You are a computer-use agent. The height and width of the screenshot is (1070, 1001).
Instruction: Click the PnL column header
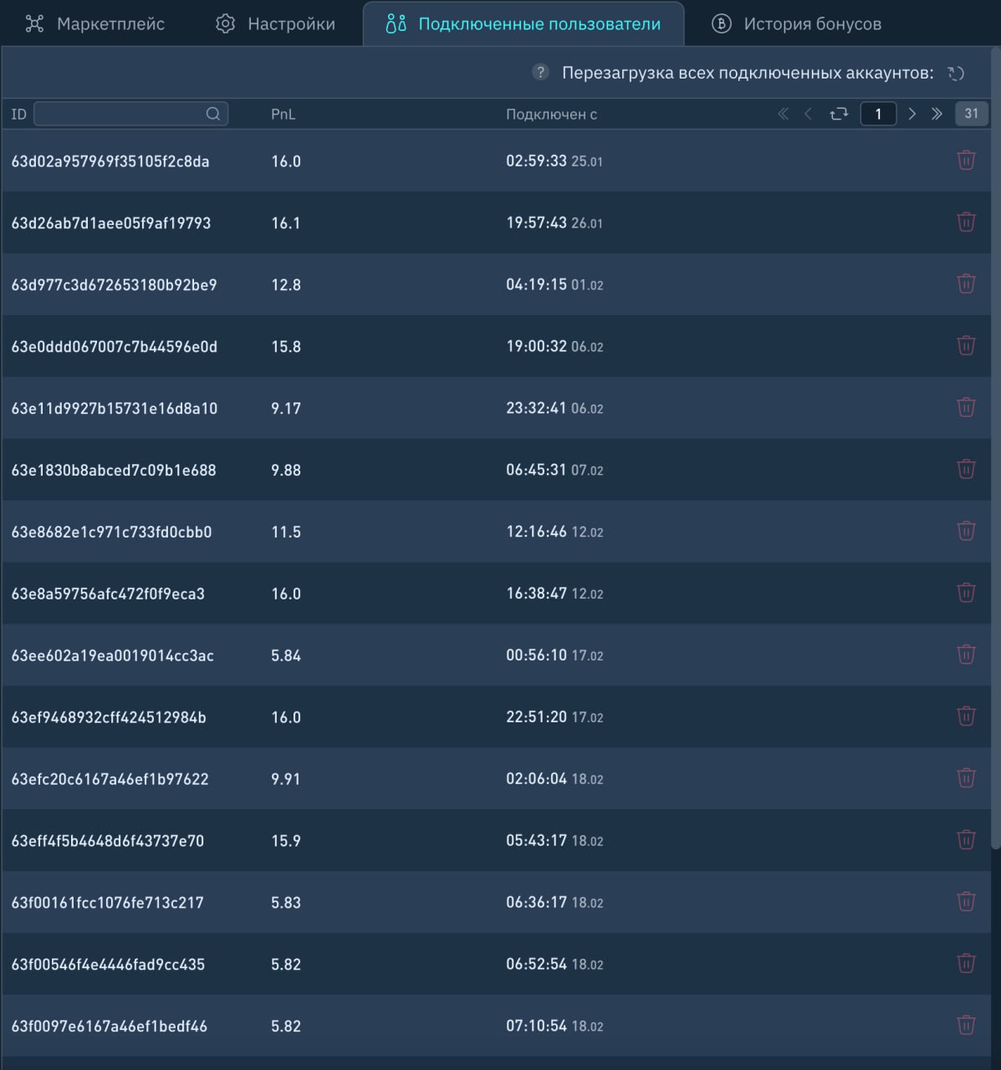click(x=283, y=115)
